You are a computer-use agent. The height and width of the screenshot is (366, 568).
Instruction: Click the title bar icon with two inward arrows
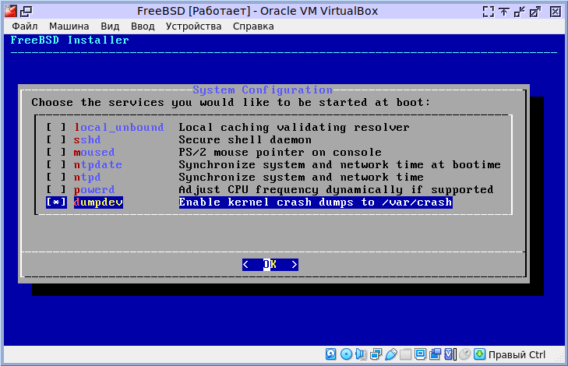click(x=520, y=12)
